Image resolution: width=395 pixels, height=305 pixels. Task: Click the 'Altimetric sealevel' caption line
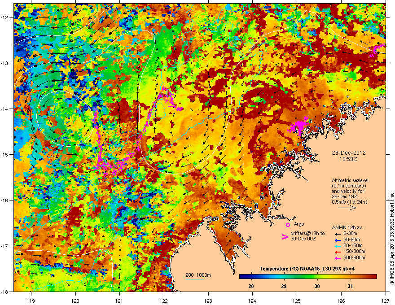(350, 180)
